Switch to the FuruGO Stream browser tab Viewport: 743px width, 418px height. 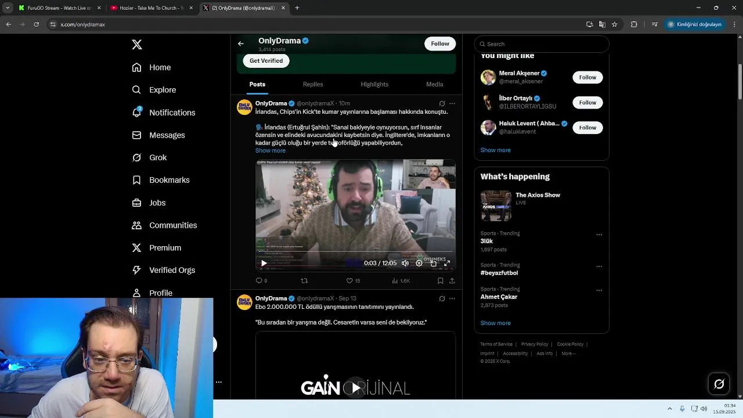point(59,8)
